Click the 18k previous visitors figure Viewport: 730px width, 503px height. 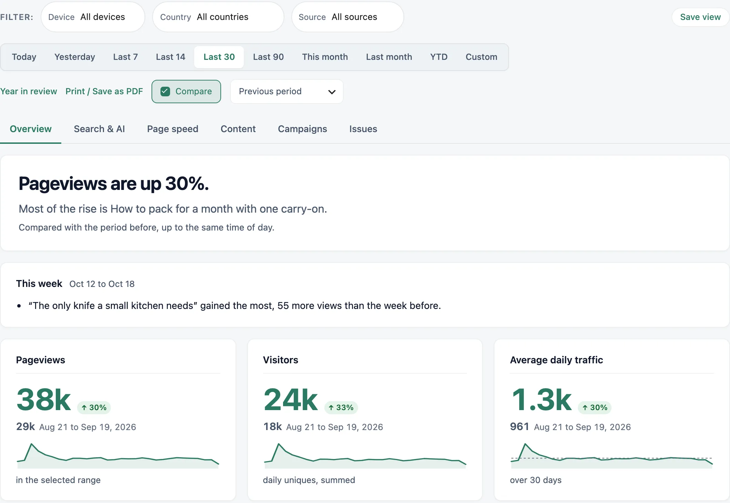tap(272, 427)
